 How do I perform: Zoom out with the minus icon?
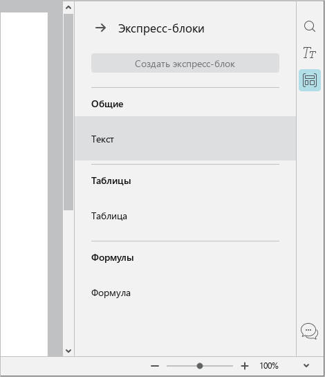(x=155, y=366)
